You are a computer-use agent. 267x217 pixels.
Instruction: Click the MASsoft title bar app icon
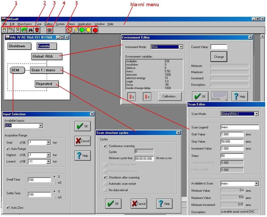[x=3, y=19]
